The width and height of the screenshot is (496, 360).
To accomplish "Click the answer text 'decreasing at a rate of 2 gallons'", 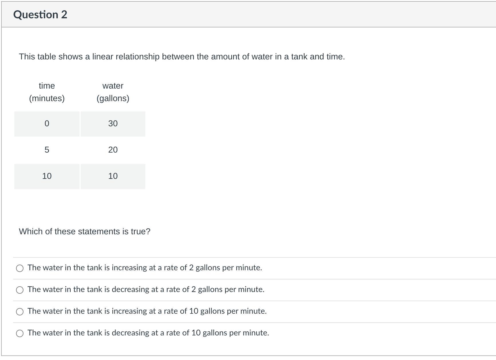I will pos(146,289).
